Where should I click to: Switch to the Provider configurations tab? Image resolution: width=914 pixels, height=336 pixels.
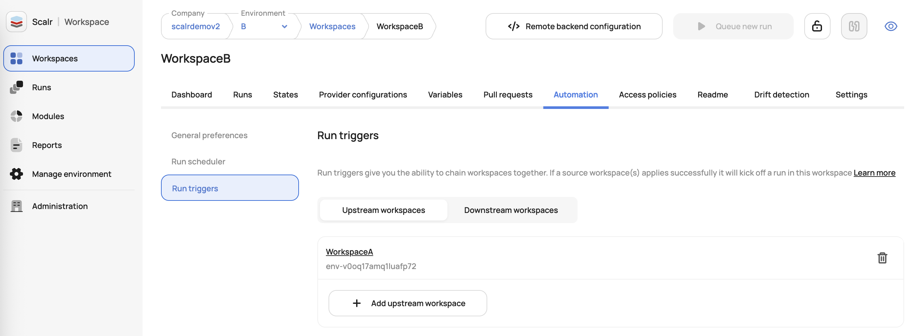click(363, 95)
